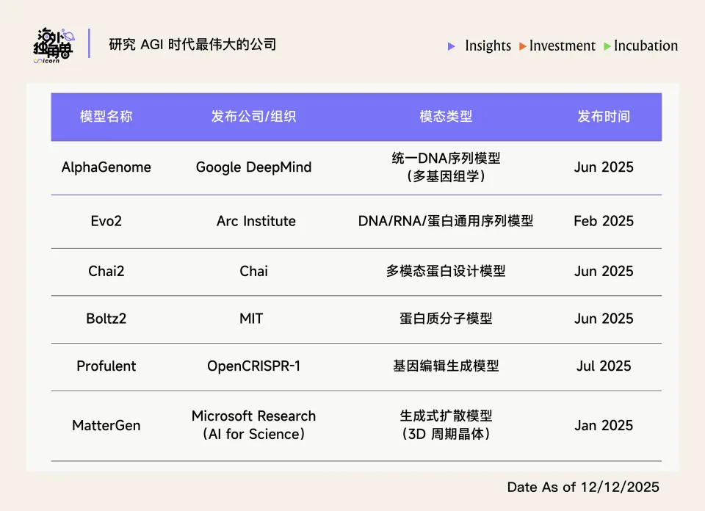Click the Google DeepMind cell

(253, 167)
